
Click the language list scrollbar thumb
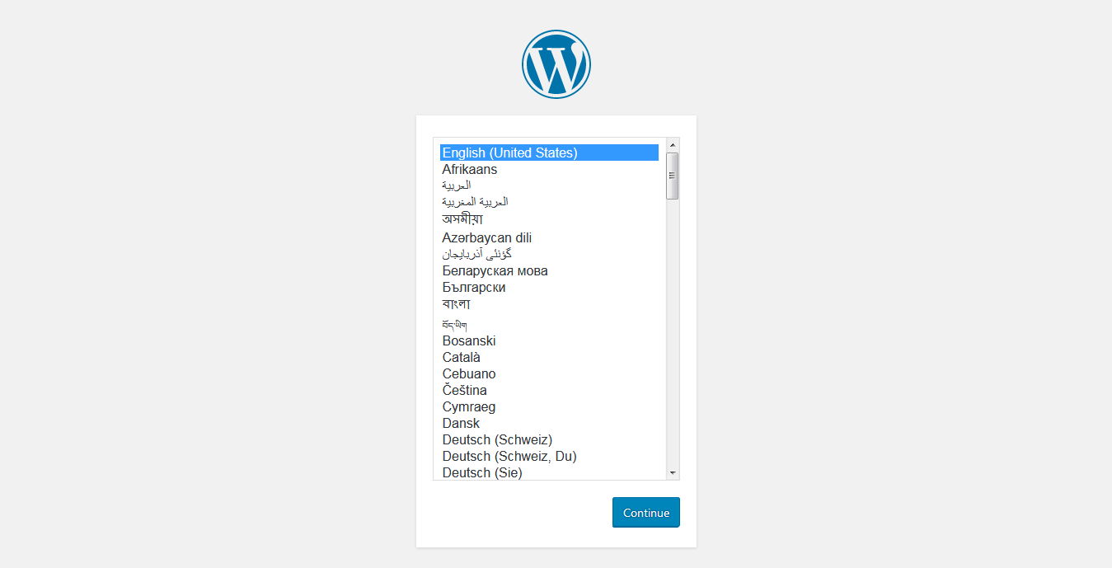point(673,176)
